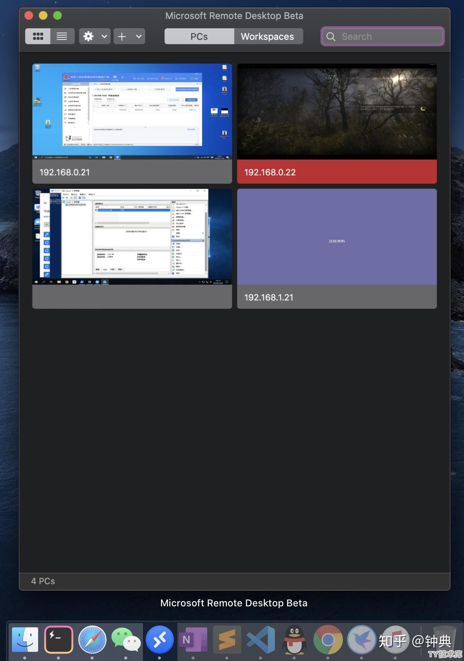
Task: Click Microsoft Remote Desktop Dock icon
Action: (159, 640)
